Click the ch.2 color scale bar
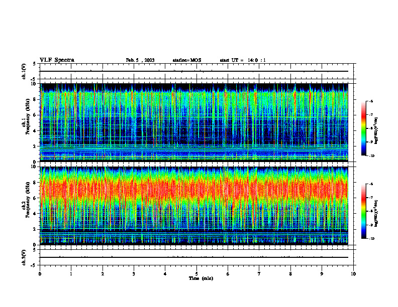 click(363, 211)
